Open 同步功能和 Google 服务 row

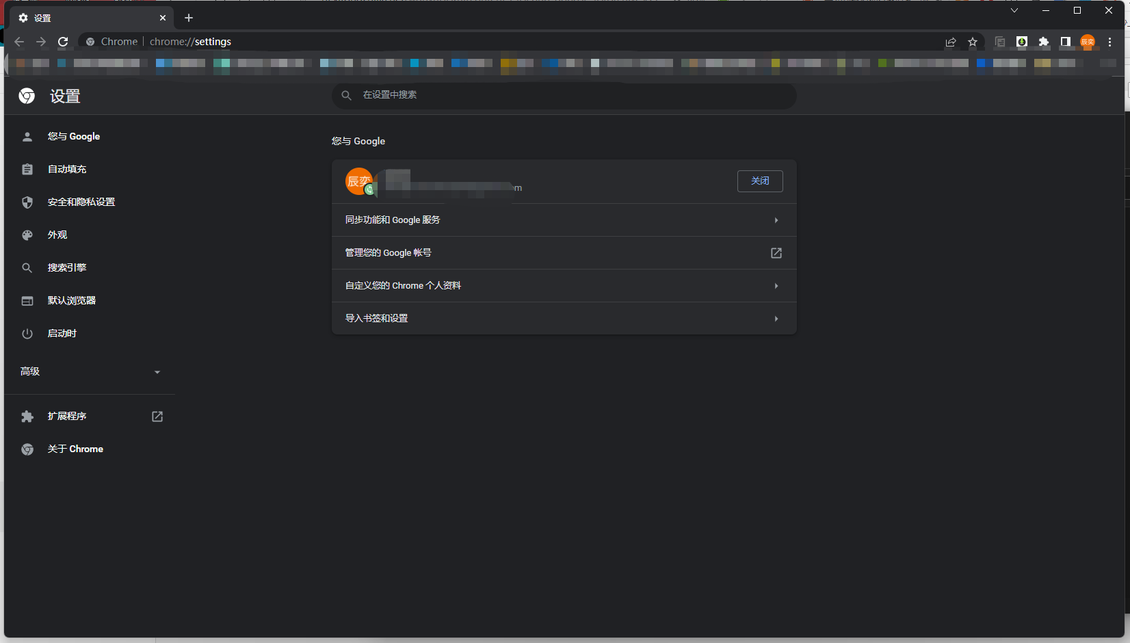pos(564,220)
